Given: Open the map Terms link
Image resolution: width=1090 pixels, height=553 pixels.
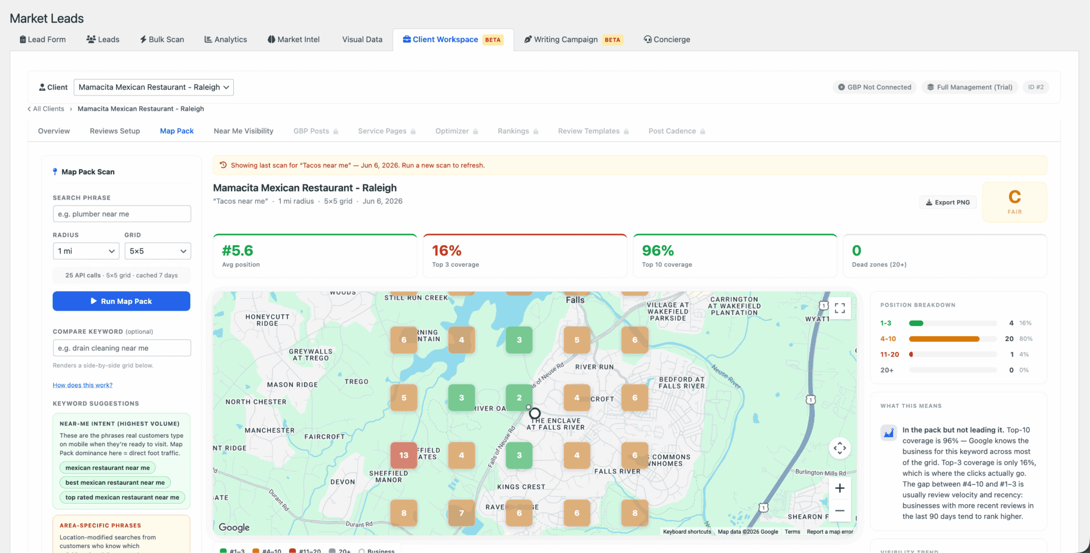Looking at the screenshot, I should pyautogui.click(x=793, y=532).
